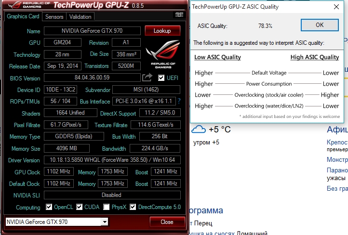The width and height of the screenshot is (348, 235).
Task: Click the GPU Clock row Boost 1241 MHz
Action: (166, 171)
